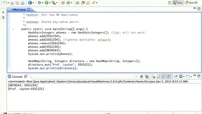Close the Main.java editor tab

click(x=29, y=9)
